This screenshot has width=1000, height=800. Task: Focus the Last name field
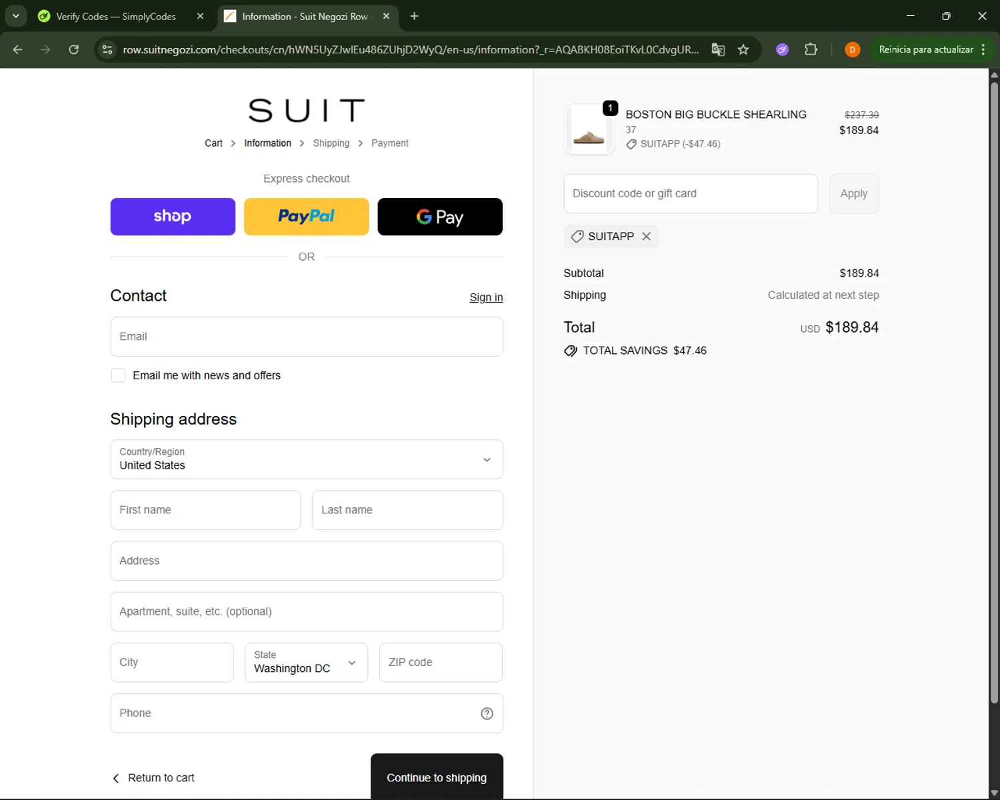click(407, 510)
